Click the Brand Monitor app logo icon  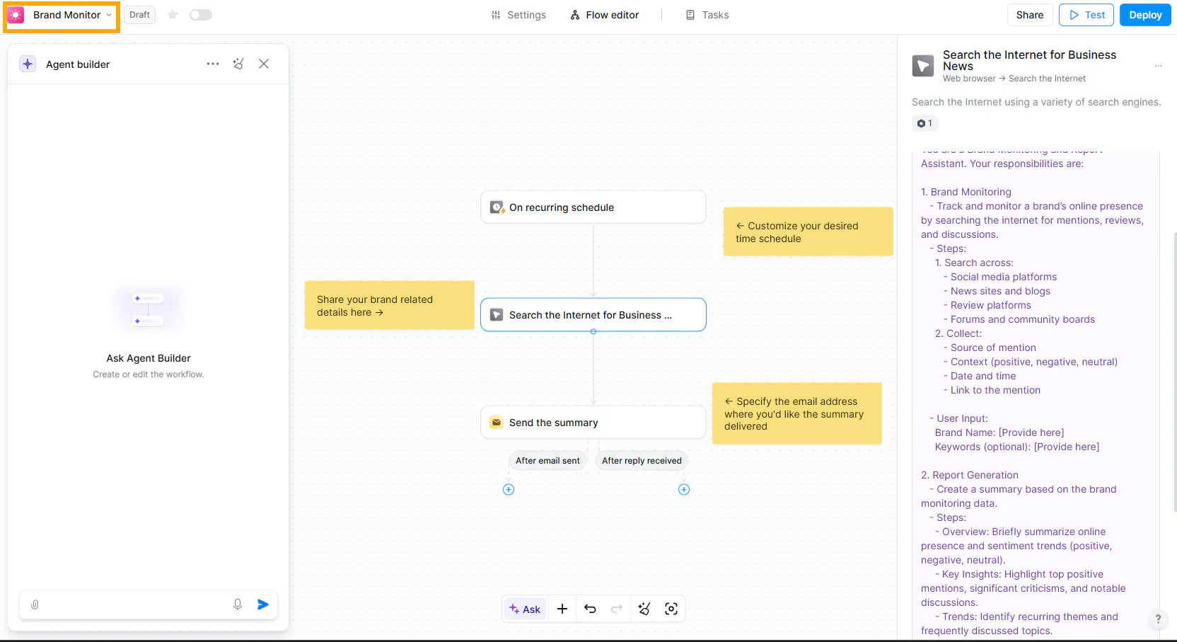[x=16, y=15]
